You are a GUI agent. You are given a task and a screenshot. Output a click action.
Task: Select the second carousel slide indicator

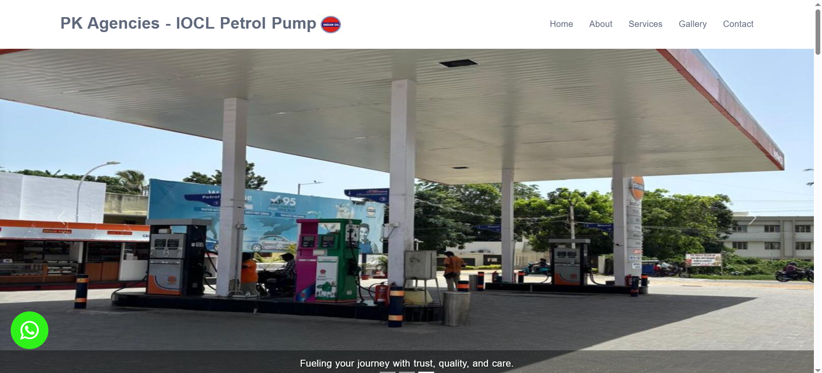click(x=407, y=372)
